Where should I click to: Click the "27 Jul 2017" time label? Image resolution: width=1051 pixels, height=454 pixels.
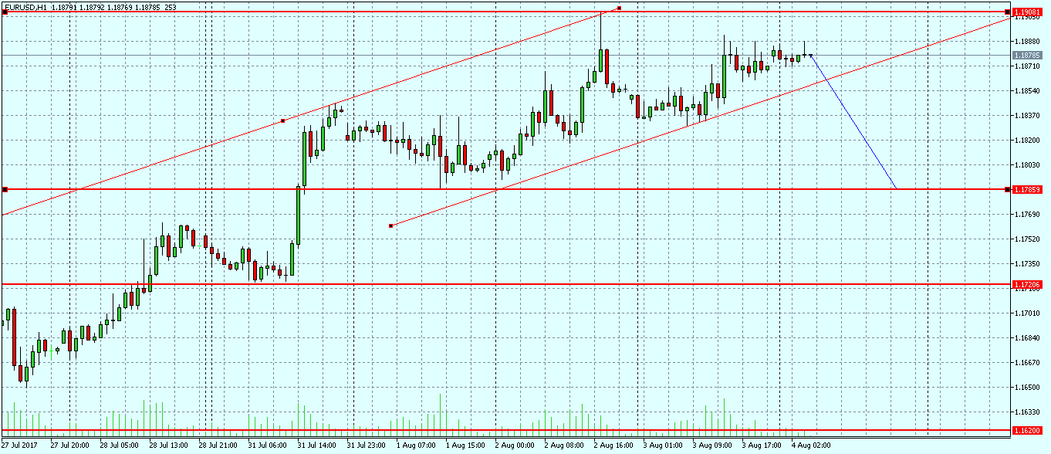(19, 446)
